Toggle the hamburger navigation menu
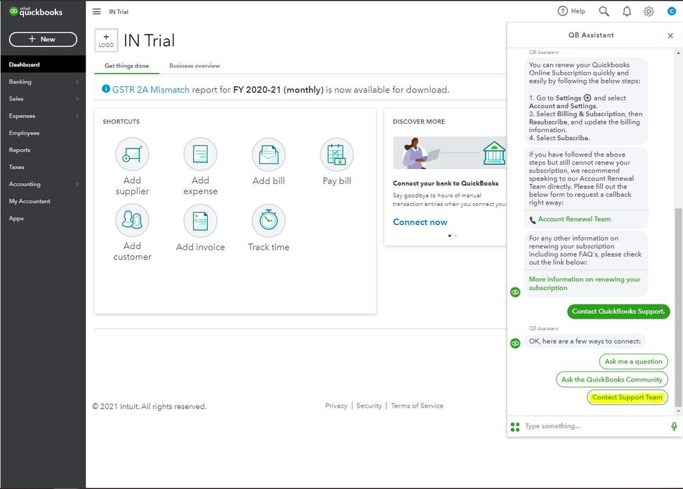The height and width of the screenshot is (489, 683). click(96, 12)
